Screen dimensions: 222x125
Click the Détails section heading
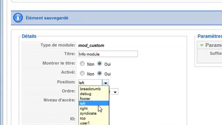click(x=29, y=36)
